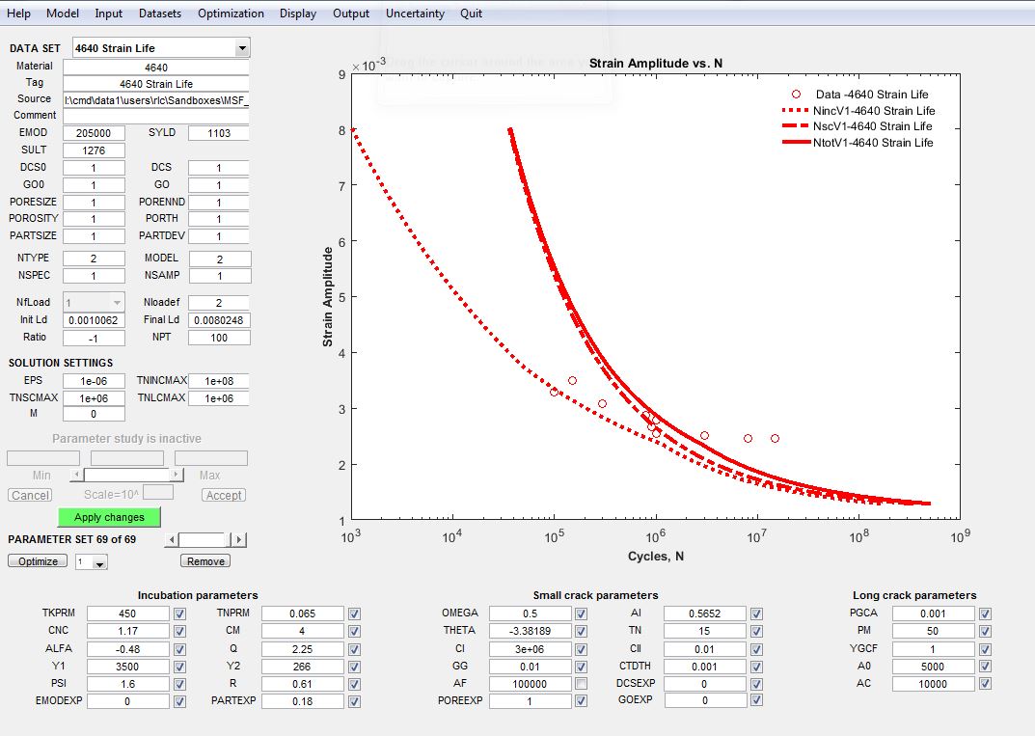The image size is (1035, 736).
Task: Open the dropdown next to the Optimize button
Action: point(100,562)
